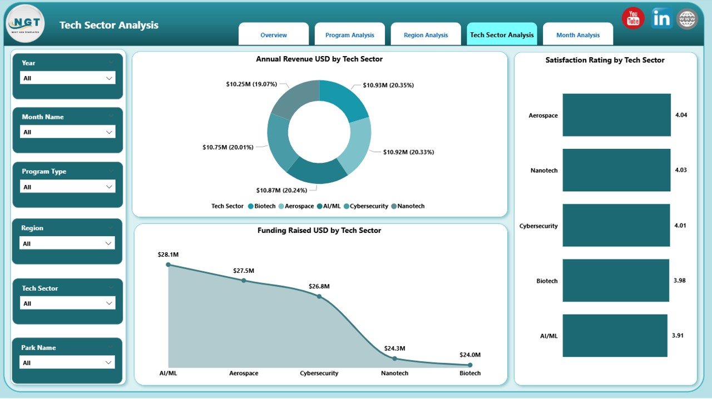Open the website globe icon

pyautogui.click(x=687, y=19)
